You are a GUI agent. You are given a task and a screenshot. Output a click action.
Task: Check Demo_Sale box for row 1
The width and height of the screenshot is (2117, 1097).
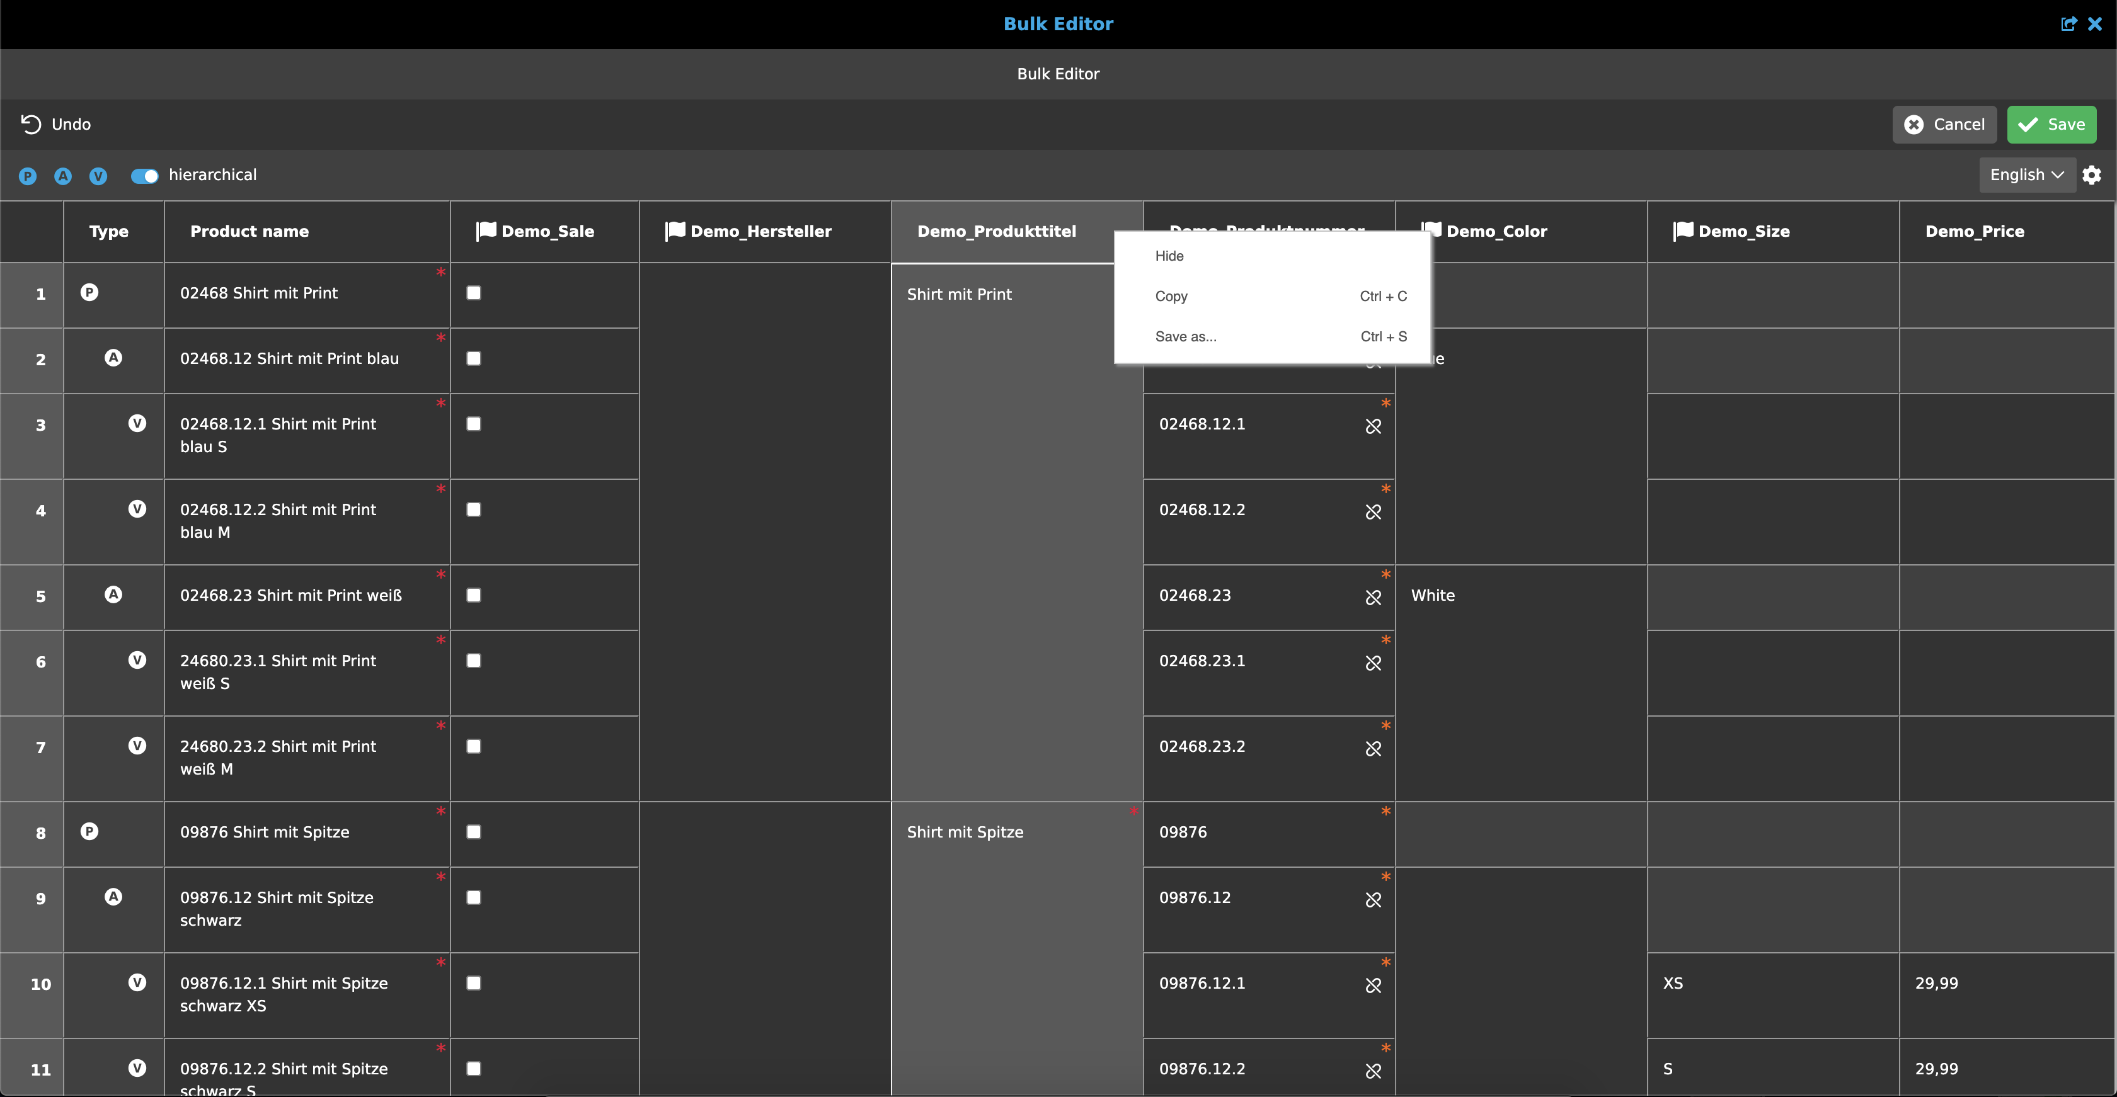coord(474,293)
